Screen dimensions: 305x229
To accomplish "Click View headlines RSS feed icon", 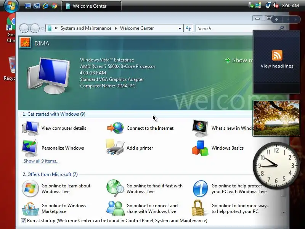I will click(x=277, y=55).
